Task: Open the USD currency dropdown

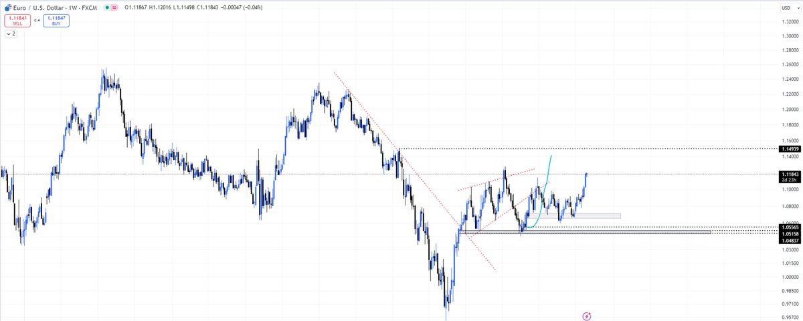Action: [791, 8]
